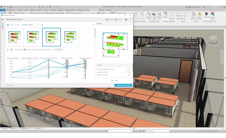The height and width of the screenshot is (138, 226).
Task: Click the Decal Types ribbon button
Action: click(154, 16)
